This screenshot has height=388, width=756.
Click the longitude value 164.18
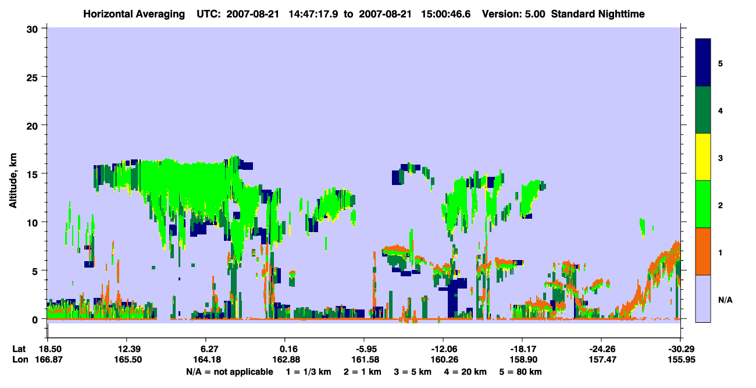208,359
